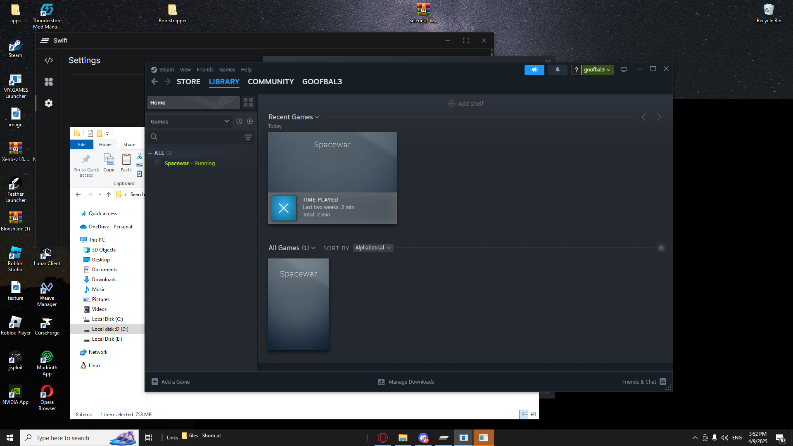
Task: Switch to the COMMUNITY tab
Action: coord(271,82)
